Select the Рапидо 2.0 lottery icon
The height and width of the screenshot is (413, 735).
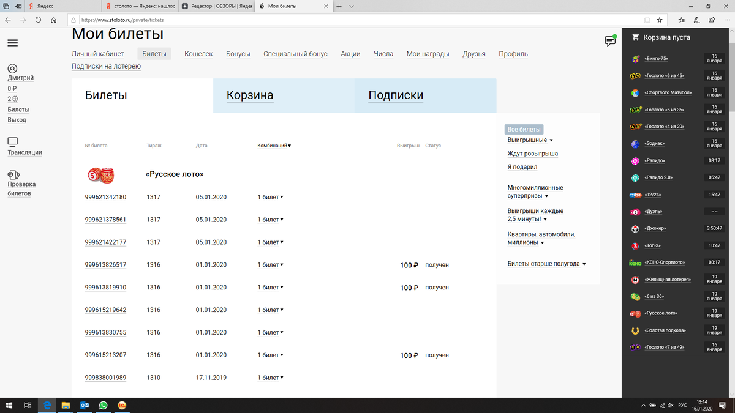pos(635,178)
